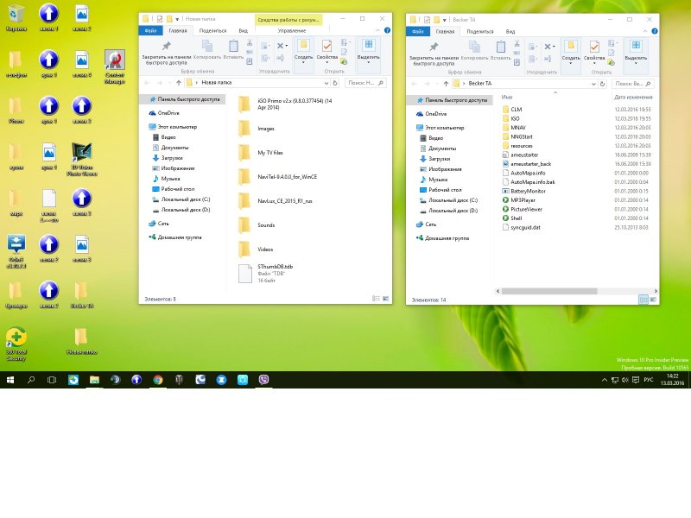This screenshot has height=518, width=691.
Task: Click the search field in Новая папка window
Action: [361, 84]
